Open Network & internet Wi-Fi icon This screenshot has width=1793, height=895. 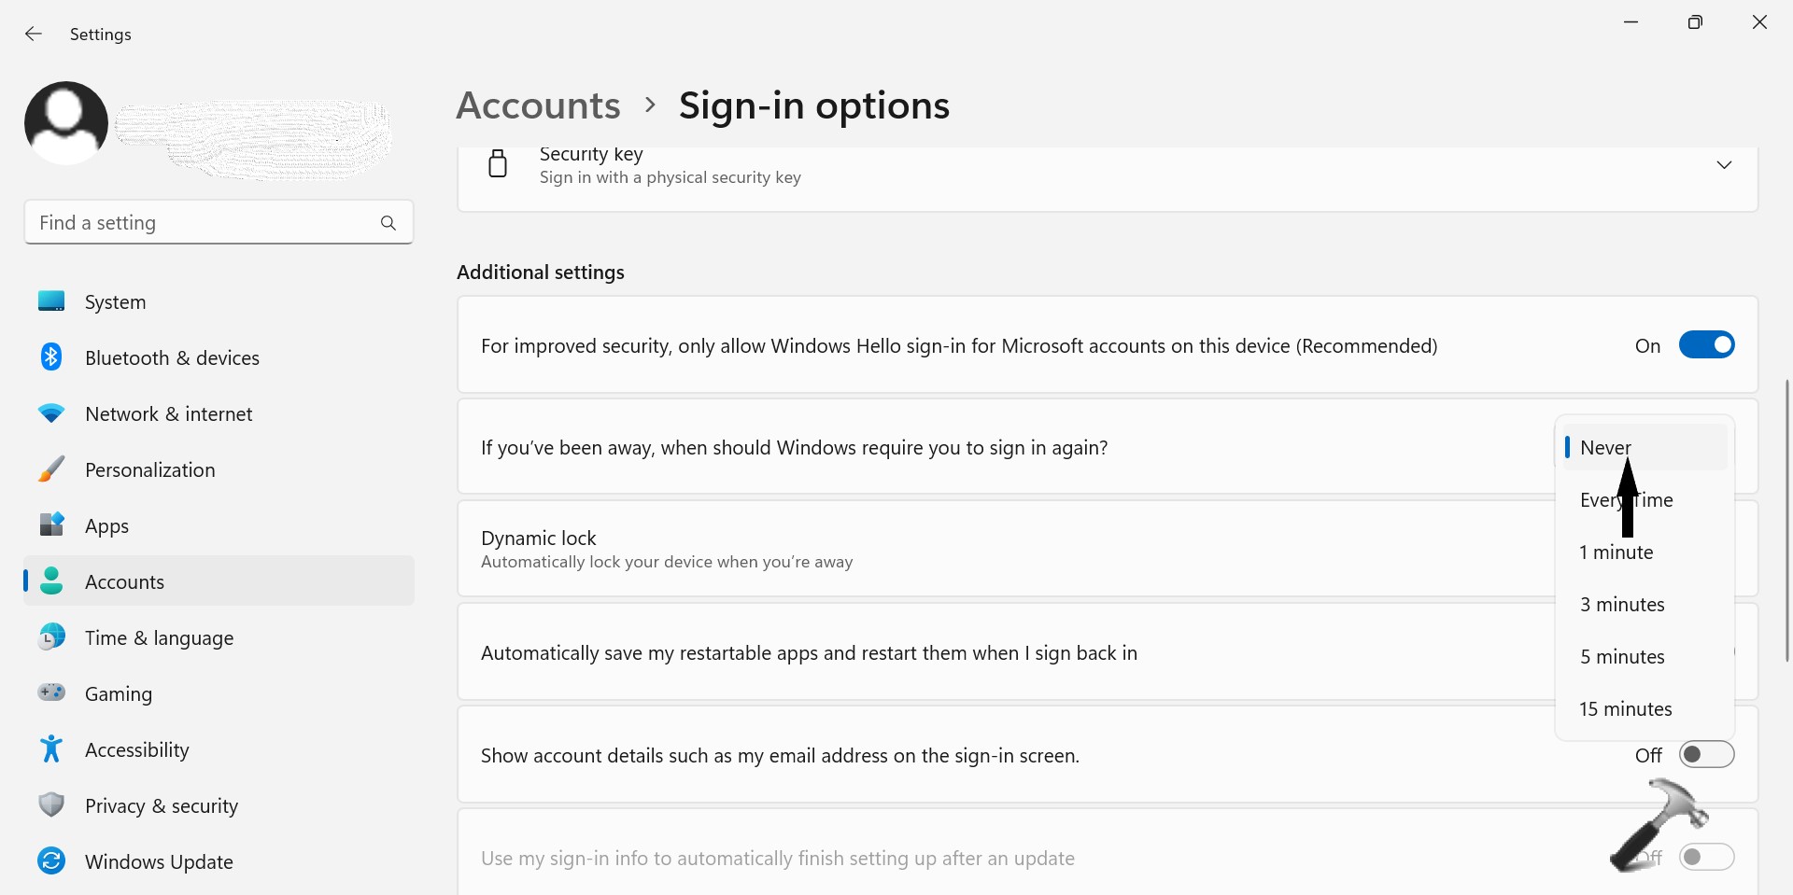pyautogui.click(x=51, y=413)
